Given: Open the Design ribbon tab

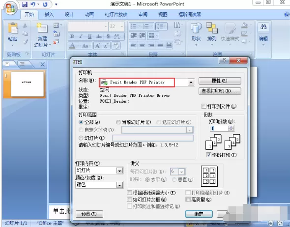Looking at the screenshot, I should point(69,14).
